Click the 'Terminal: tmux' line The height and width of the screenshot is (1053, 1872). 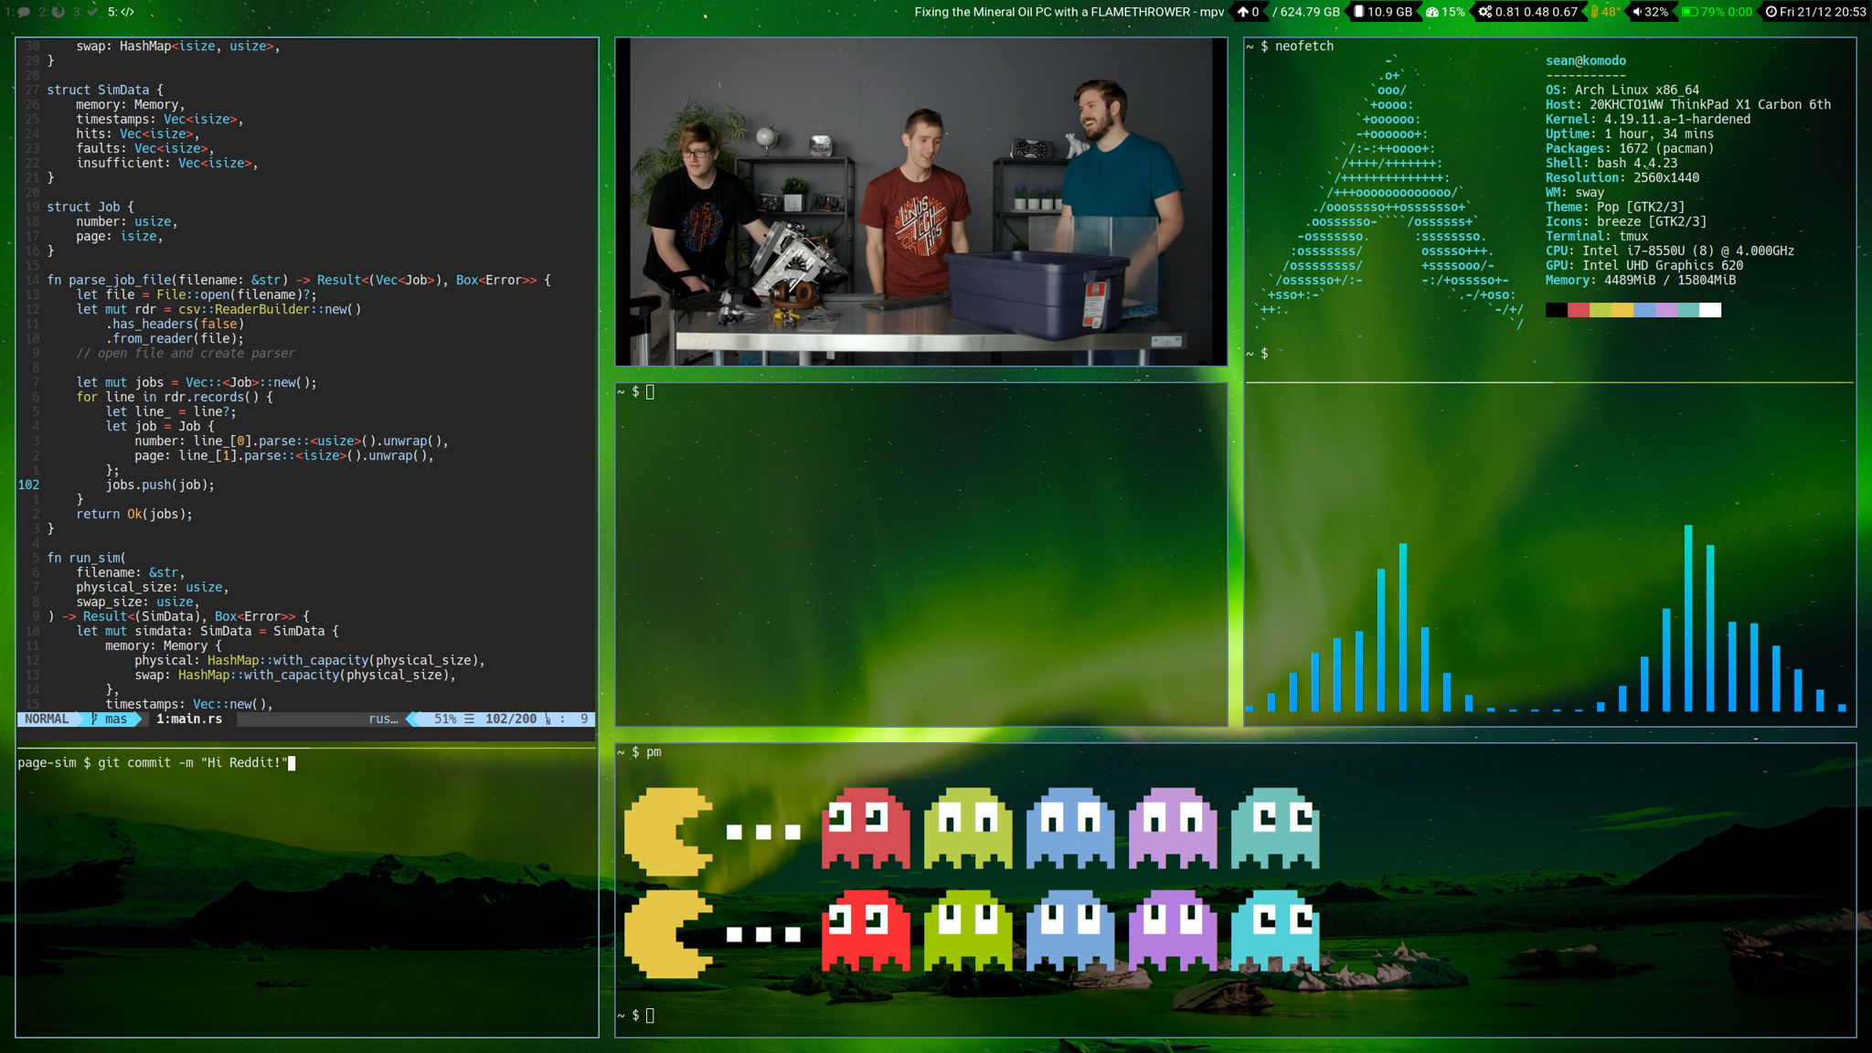[1597, 236]
